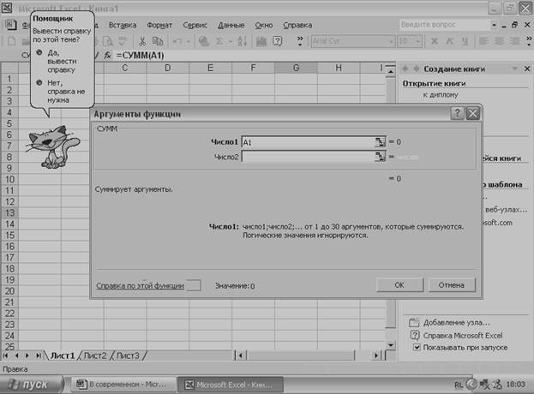The height and width of the screenshot is (394, 534).
Task: Apply italic with the К icon
Action: pyautogui.click(x=449, y=41)
